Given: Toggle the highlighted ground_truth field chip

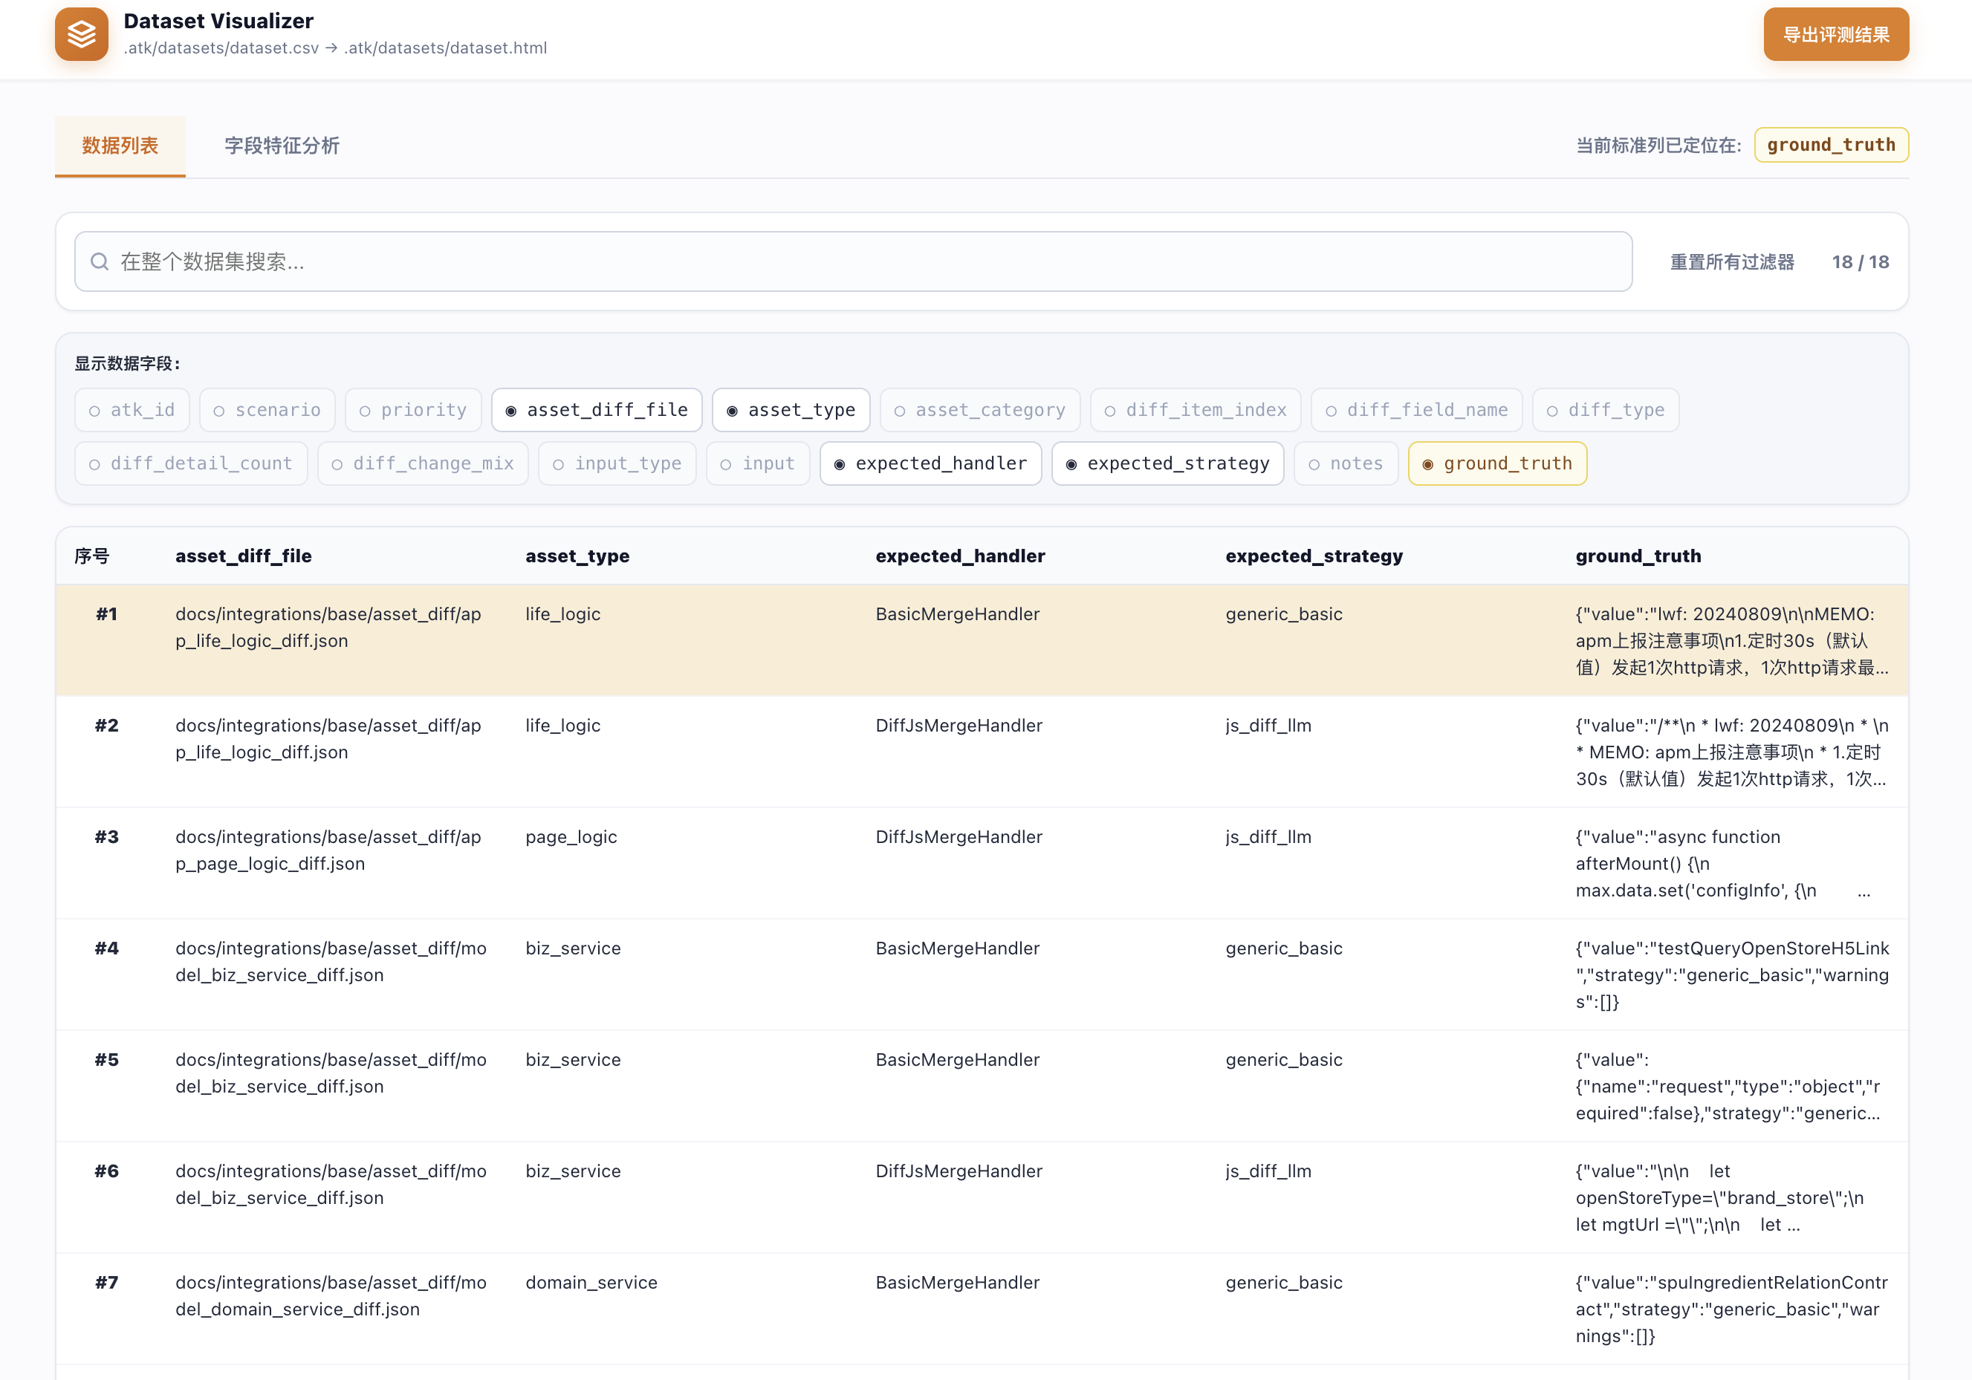Looking at the screenshot, I should coord(1497,463).
